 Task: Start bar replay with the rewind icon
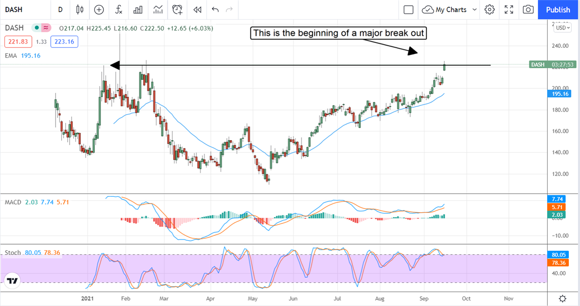point(197,10)
